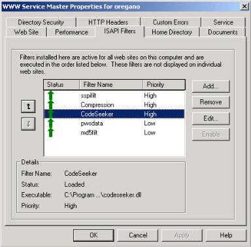
Task: Click the move filter down arrow button
Action: [28, 124]
